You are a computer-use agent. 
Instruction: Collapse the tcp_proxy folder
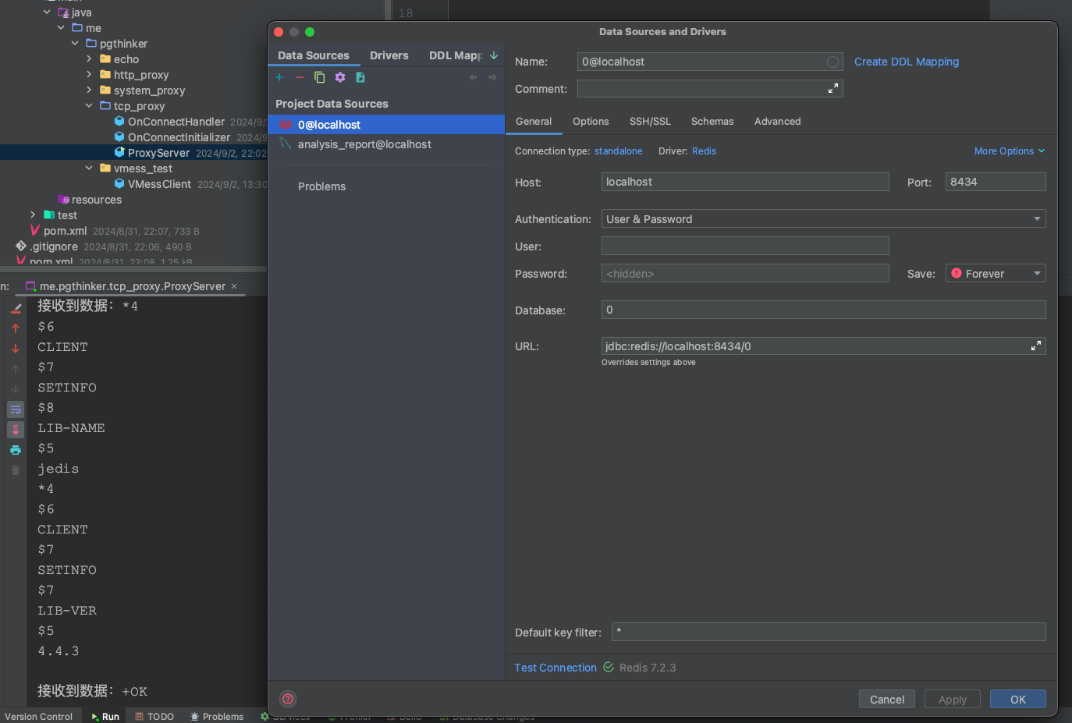[x=89, y=106]
